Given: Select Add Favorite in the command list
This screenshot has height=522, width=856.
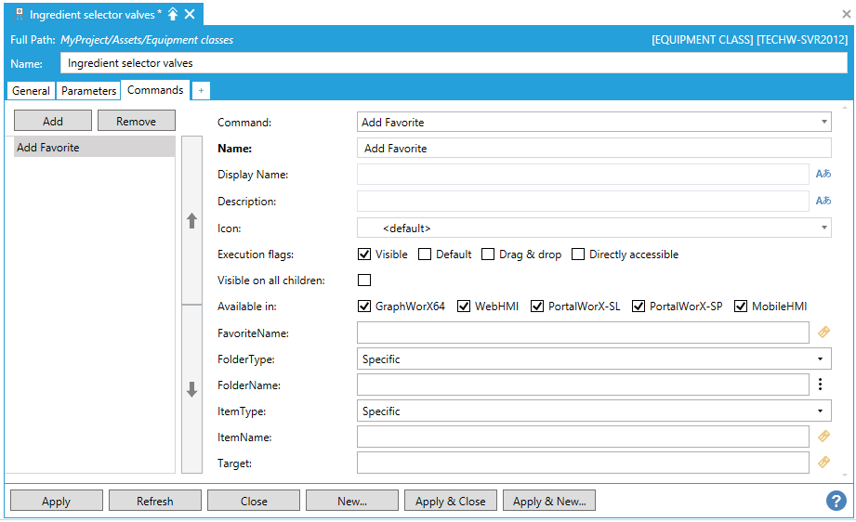Looking at the screenshot, I should click(94, 148).
